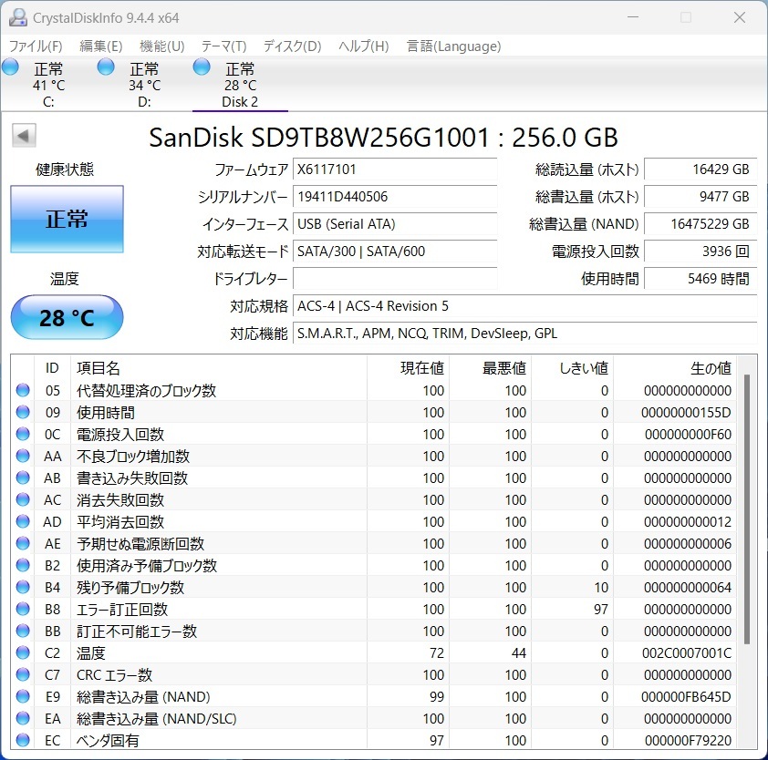The image size is (768, 760).
Task: Click the empty ドライブレター field
Action: point(395,279)
